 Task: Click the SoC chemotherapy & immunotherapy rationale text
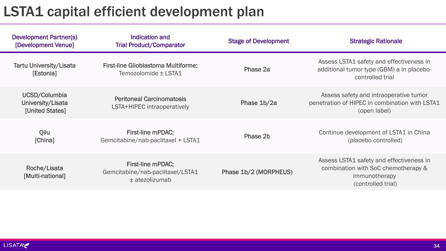click(x=374, y=172)
